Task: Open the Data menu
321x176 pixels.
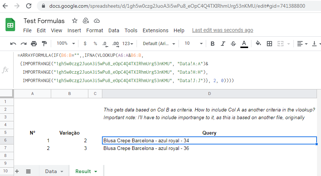Action: [114, 30]
